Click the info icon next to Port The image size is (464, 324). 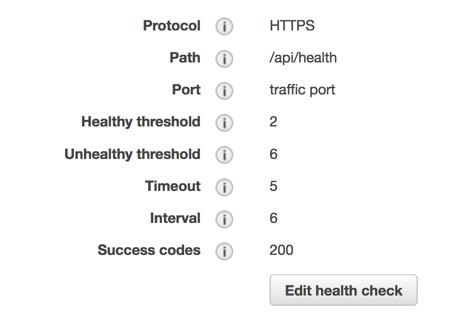tap(224, 90)
